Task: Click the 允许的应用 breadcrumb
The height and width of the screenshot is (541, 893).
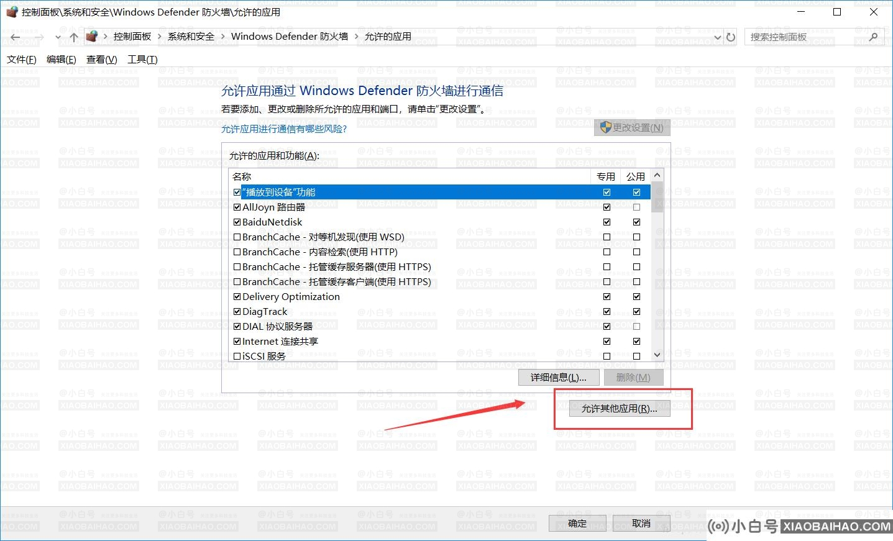Action: 388,37
